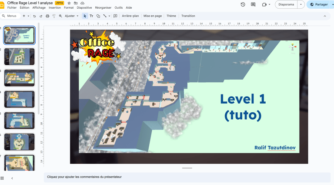Start the Diaporama slideshow
334x185 pixels.
(286, 4)
